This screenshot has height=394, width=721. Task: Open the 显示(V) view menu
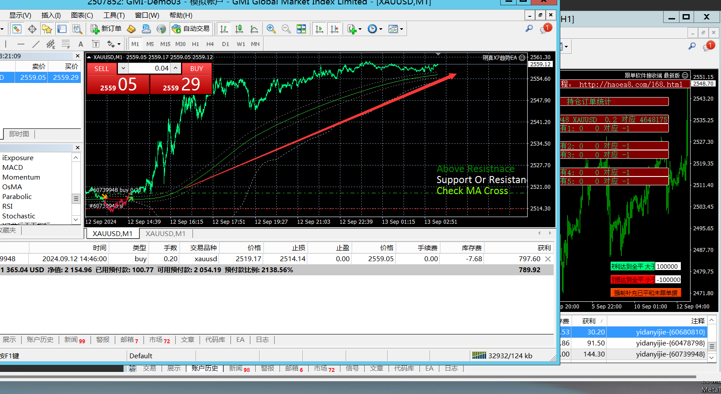pos(20,15)
